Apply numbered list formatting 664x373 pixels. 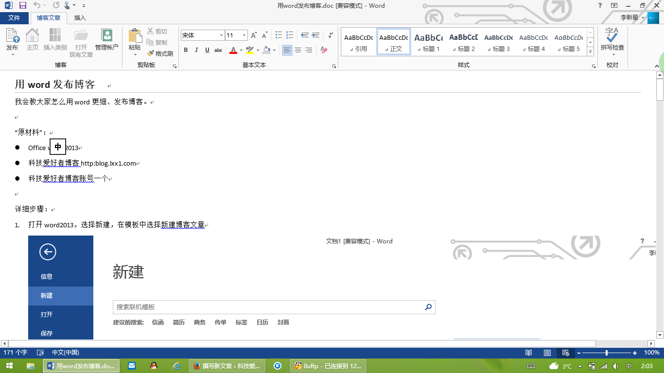pos(290,35)
